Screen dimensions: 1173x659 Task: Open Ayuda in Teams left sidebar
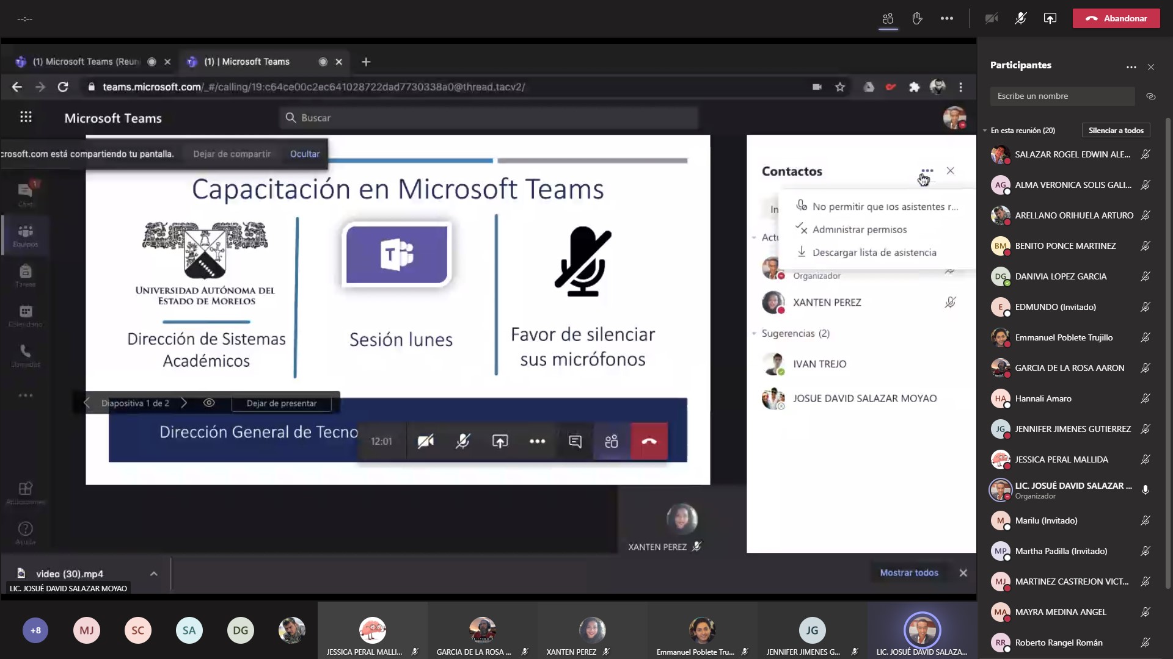(25, 533)
